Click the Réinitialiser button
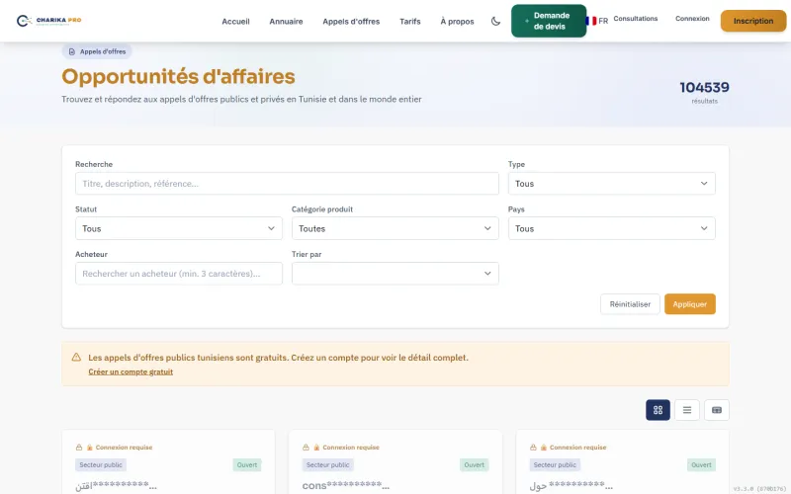 pyautogui.click(x=630, y=304)
